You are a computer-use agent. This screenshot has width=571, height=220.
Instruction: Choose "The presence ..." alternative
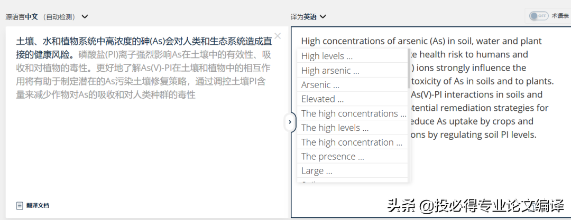pyautogui.click(x=333, y=156)
